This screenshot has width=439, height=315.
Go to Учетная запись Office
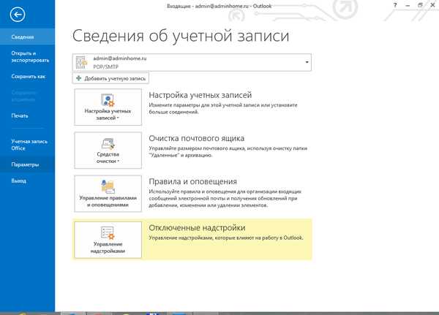(28, 145)
